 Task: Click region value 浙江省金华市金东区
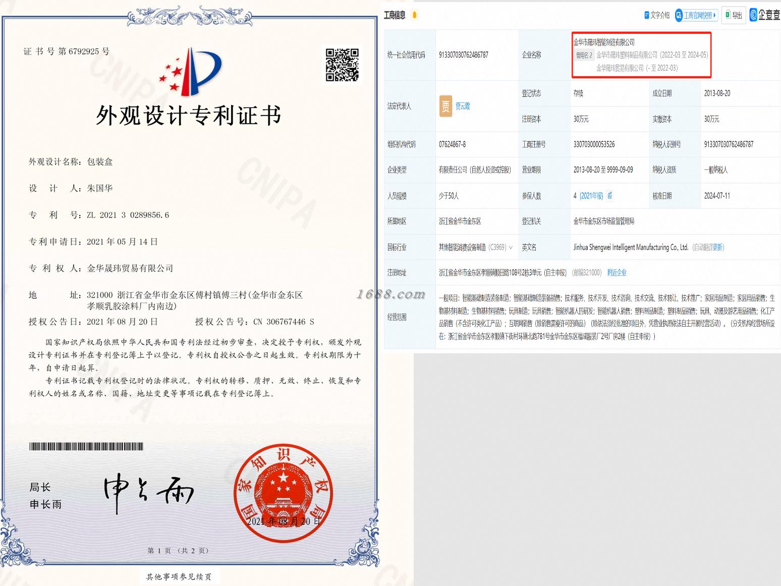460,222
